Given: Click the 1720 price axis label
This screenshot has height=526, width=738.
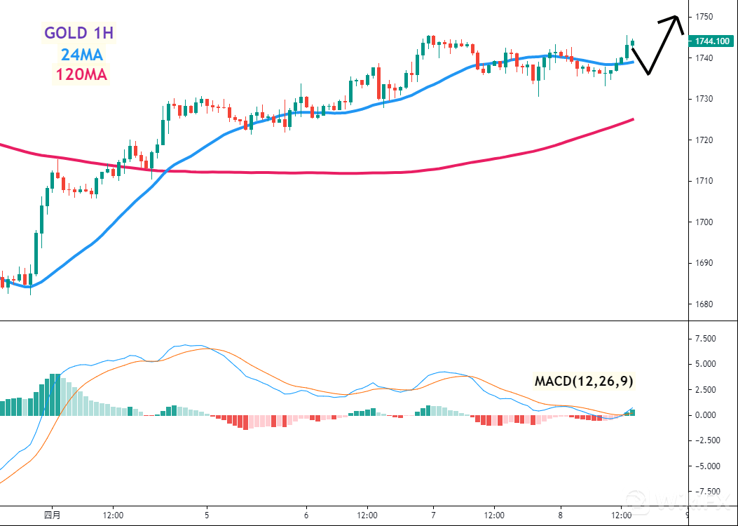Looking at the screenshot, I should coord(704,140).
